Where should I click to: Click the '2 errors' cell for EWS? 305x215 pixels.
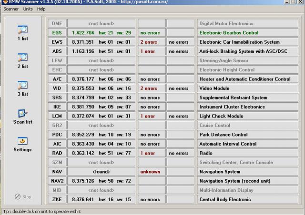[x=151, y=42]
